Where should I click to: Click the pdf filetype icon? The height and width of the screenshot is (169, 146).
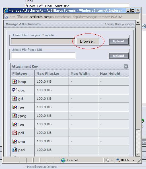click(15, 133)
